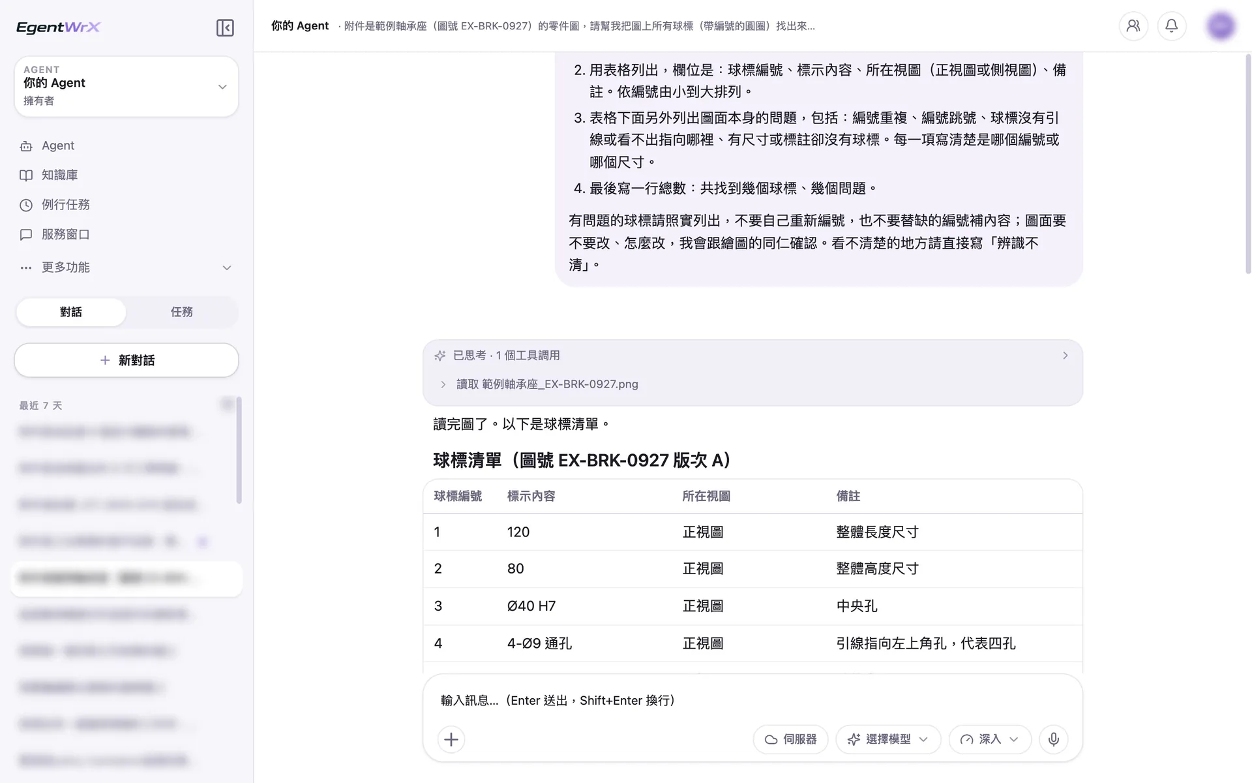Click the 球標編號 column header

(458, 497)
